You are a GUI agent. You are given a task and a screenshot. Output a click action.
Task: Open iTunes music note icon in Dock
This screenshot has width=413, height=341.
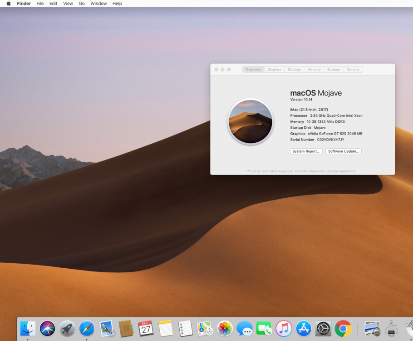(284, 329)
